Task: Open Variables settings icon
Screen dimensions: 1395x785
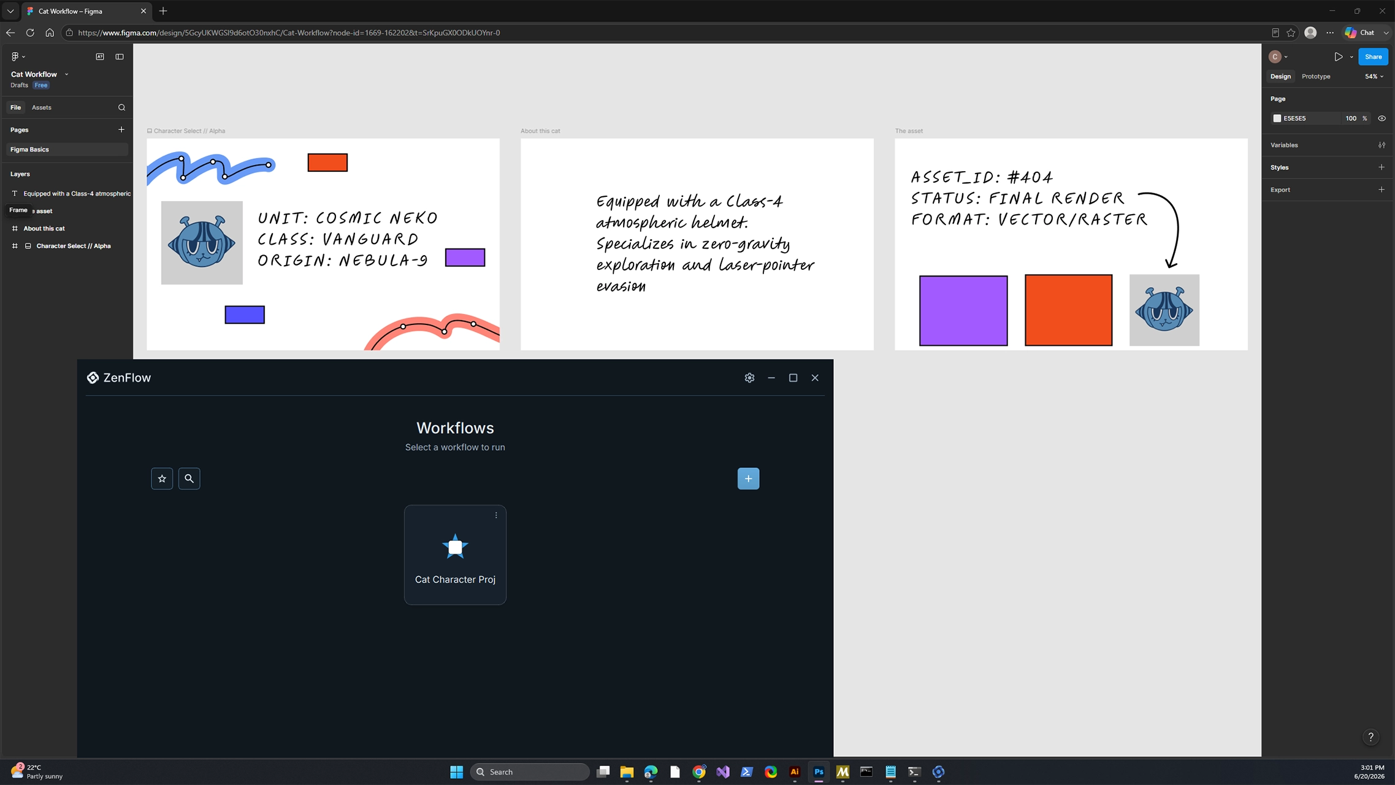Action: 1382,145
